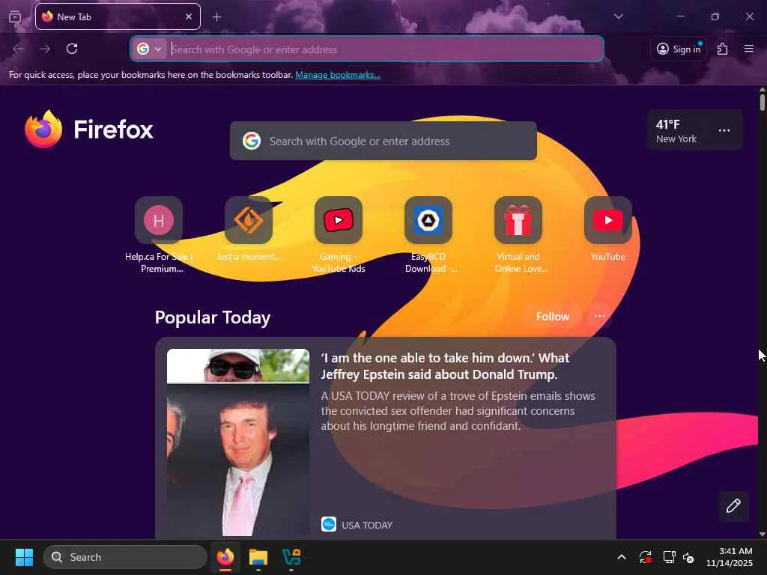The image size is (767, 575).
Task: Click the forward navigation arrow
Action: tap(45, 49)
